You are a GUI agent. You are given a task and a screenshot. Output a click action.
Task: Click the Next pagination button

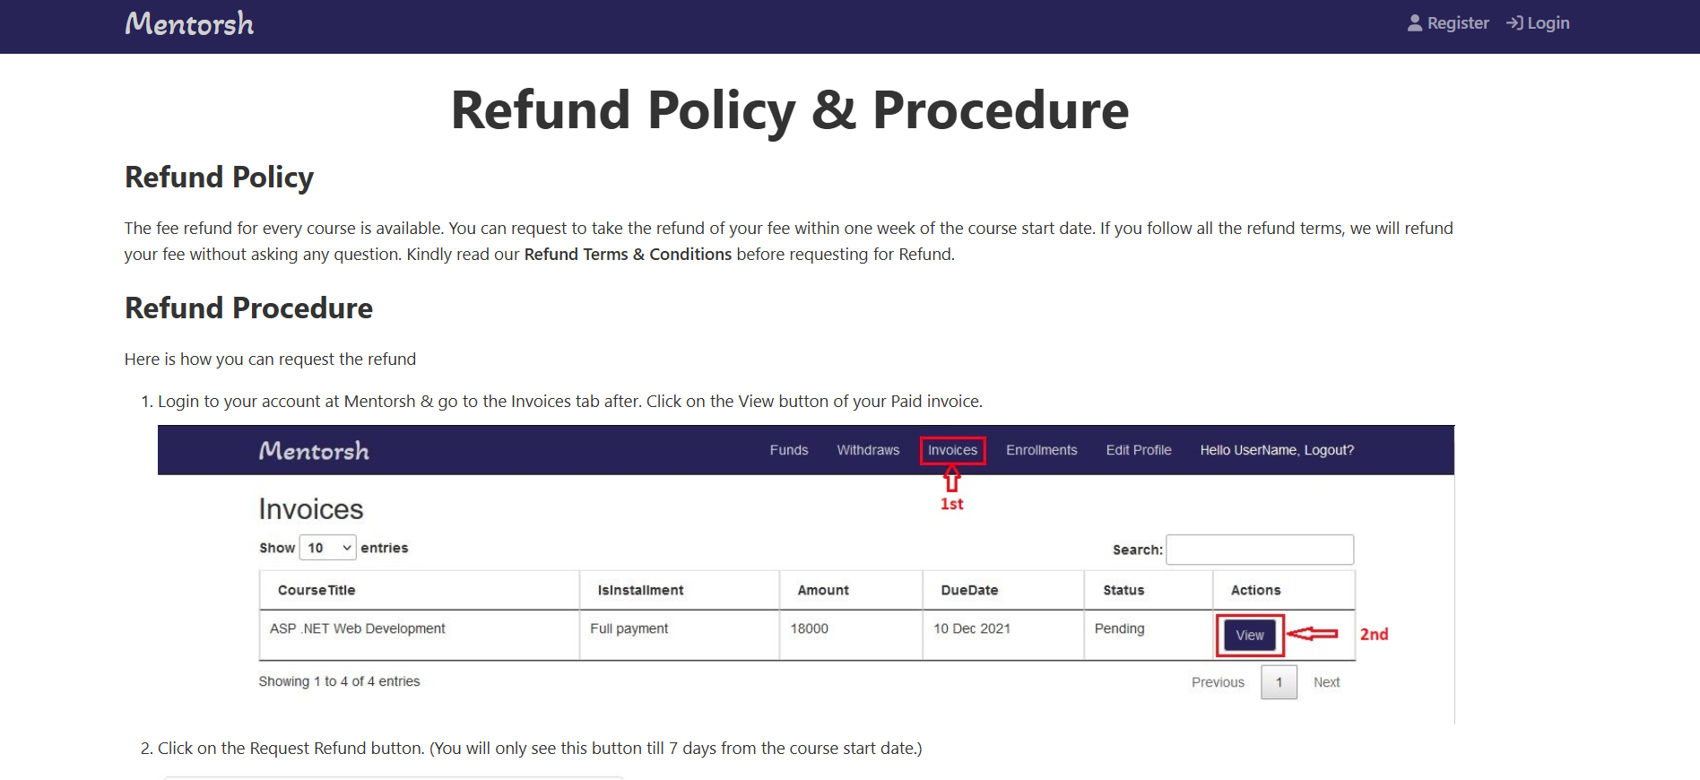1326,682
